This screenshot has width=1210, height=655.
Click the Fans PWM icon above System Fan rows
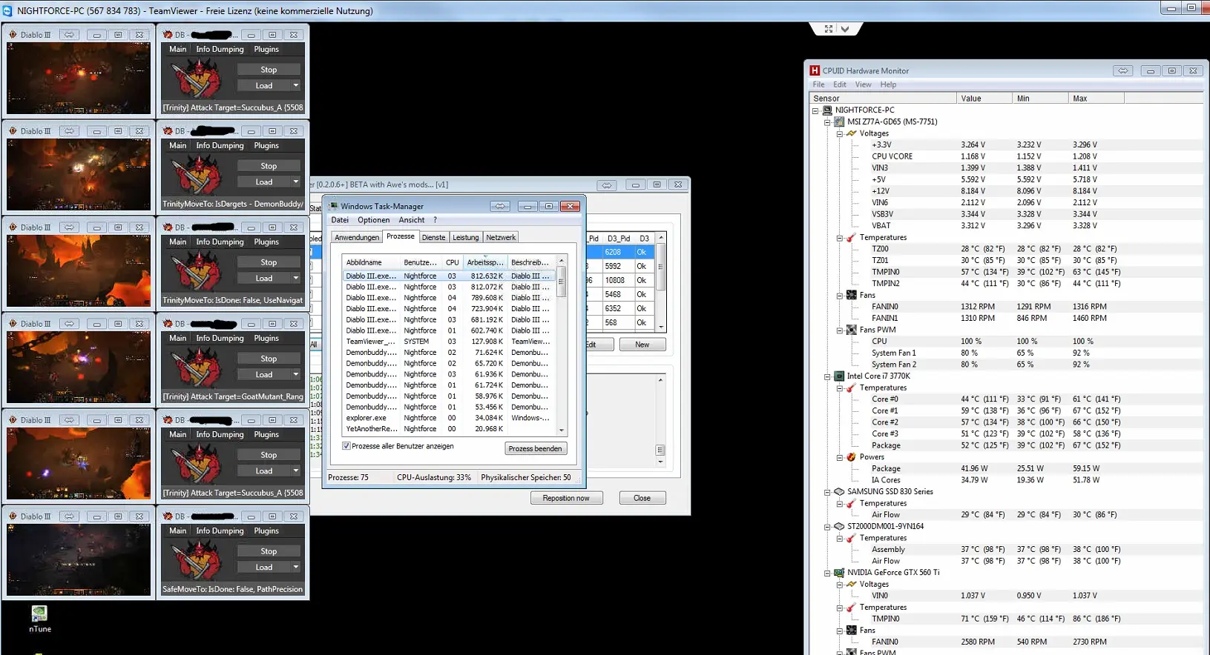[852, 330]
